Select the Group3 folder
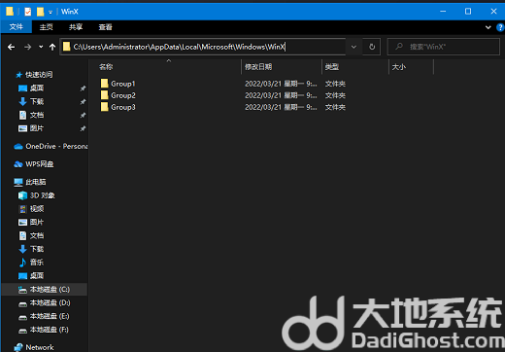The width and height of the screenshot is (505, 352). click(118, 107)
